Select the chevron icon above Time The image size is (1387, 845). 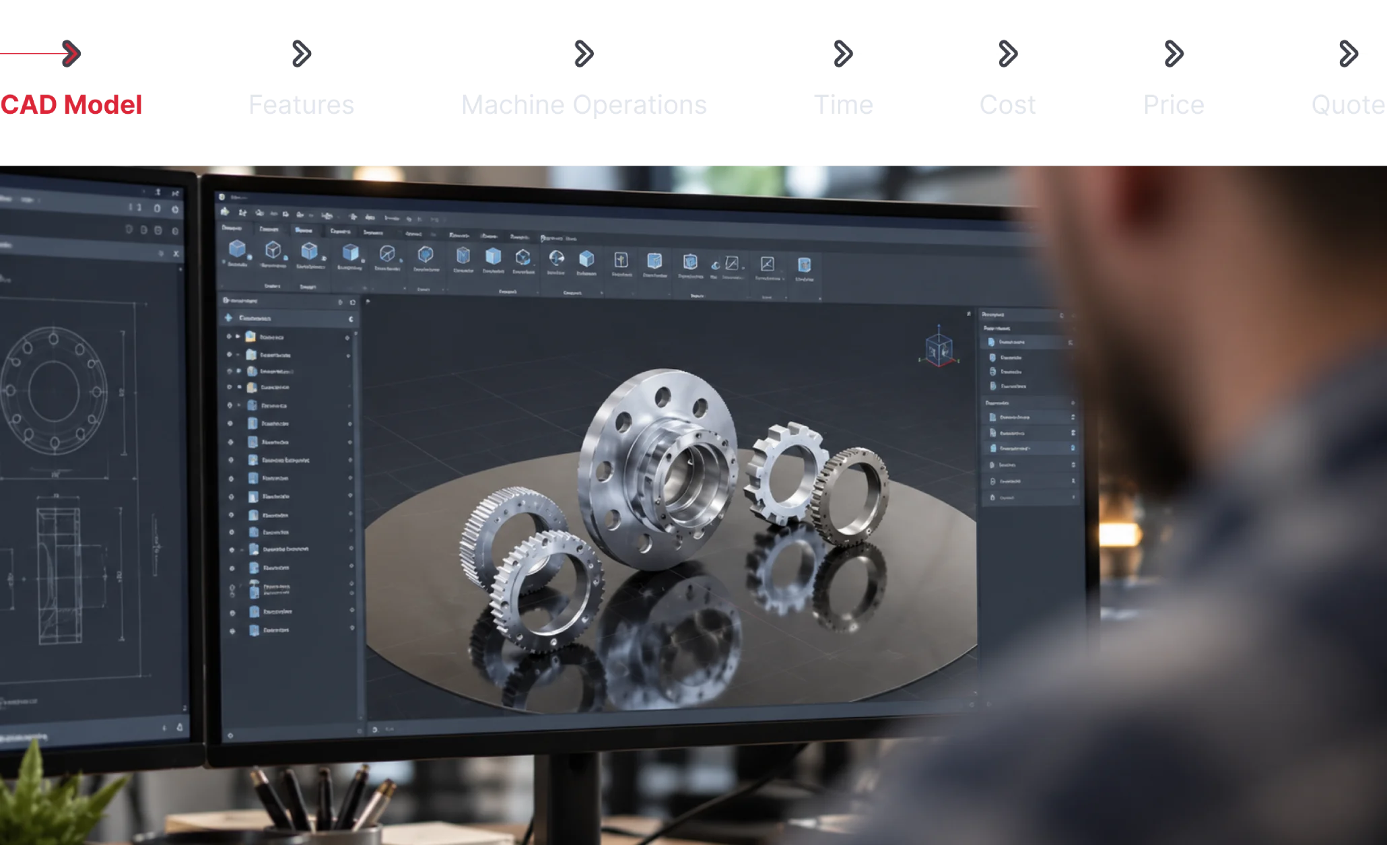click(843, 54)
